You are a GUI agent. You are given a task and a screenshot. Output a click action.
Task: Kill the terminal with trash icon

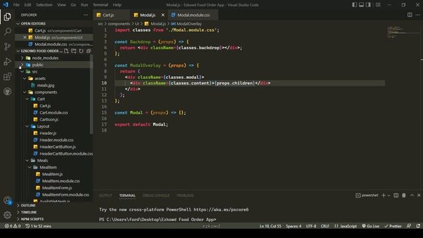tap(404, 196)
